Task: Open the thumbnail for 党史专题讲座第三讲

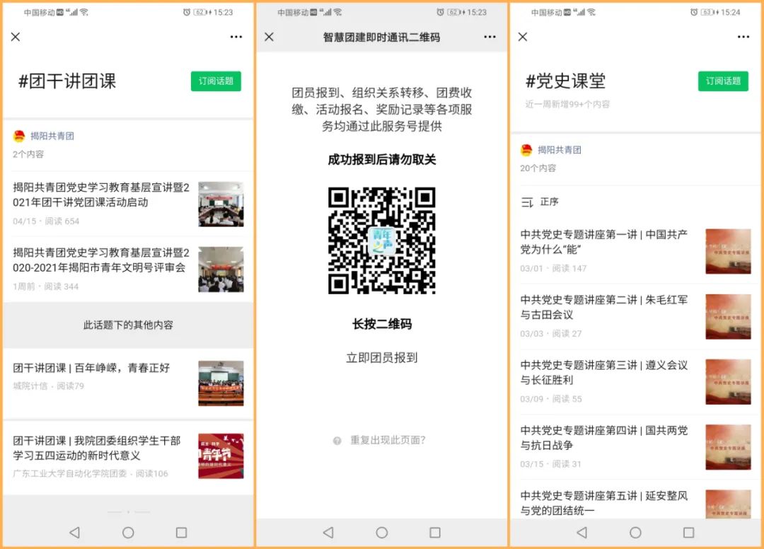Action: 728,382
